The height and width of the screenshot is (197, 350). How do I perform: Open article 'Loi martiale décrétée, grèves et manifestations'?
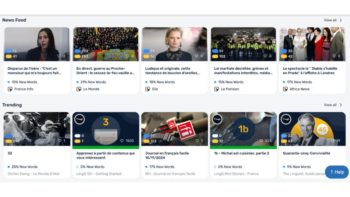243,71
